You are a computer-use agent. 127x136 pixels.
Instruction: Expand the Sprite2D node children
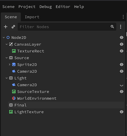10,65
